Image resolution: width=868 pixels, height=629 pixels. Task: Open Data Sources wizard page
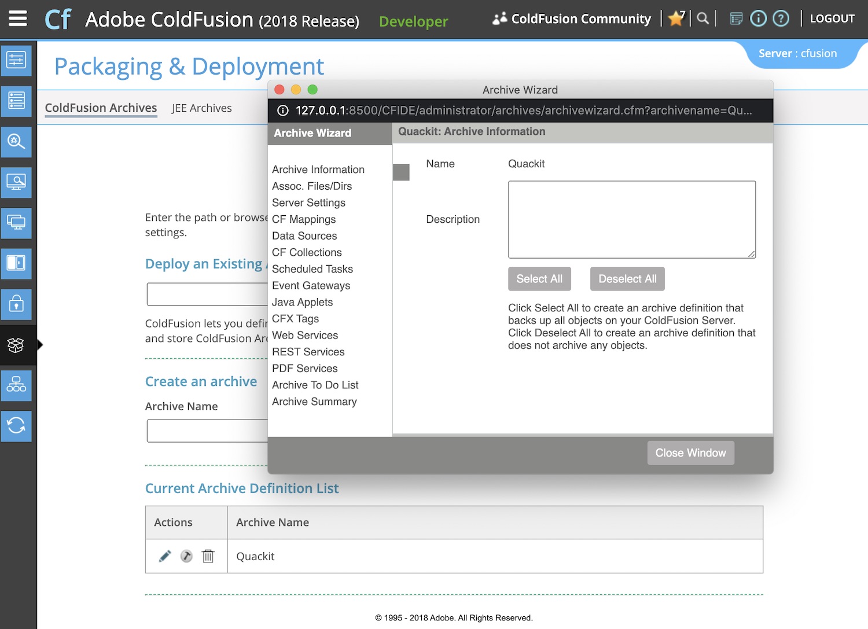click(304, 236)
